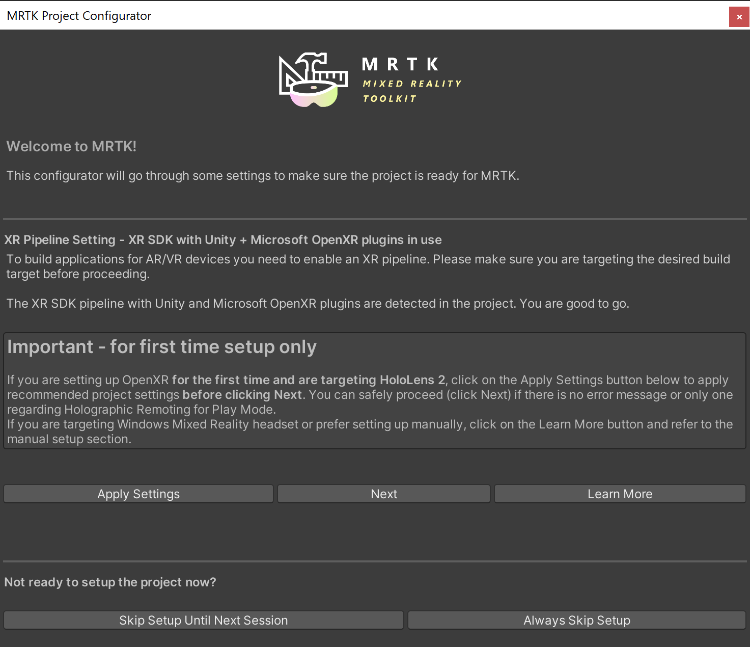Click "Important - for first time setup only" heading
750x647 pixels.
pos(162,347)
